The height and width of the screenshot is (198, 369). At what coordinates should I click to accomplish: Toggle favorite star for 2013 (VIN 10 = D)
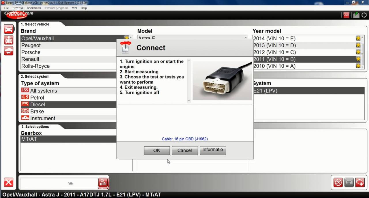(358, 45)
